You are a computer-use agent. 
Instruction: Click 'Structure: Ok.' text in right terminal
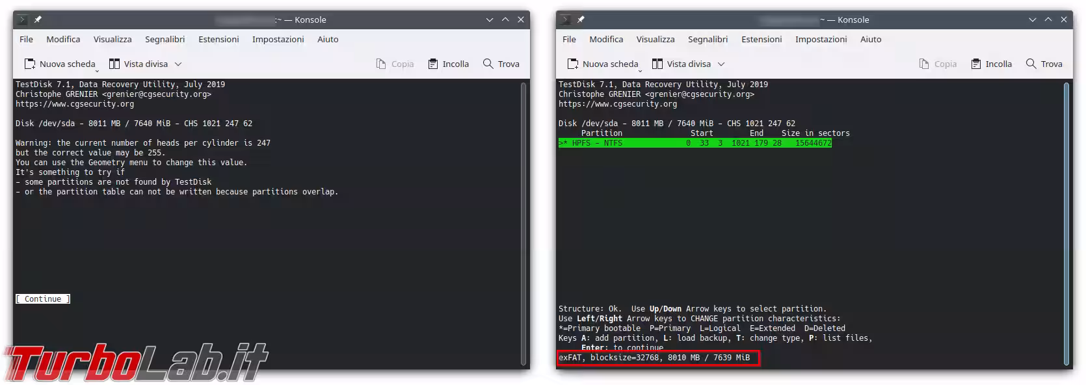pyautogui.click(x=590, y=309)
